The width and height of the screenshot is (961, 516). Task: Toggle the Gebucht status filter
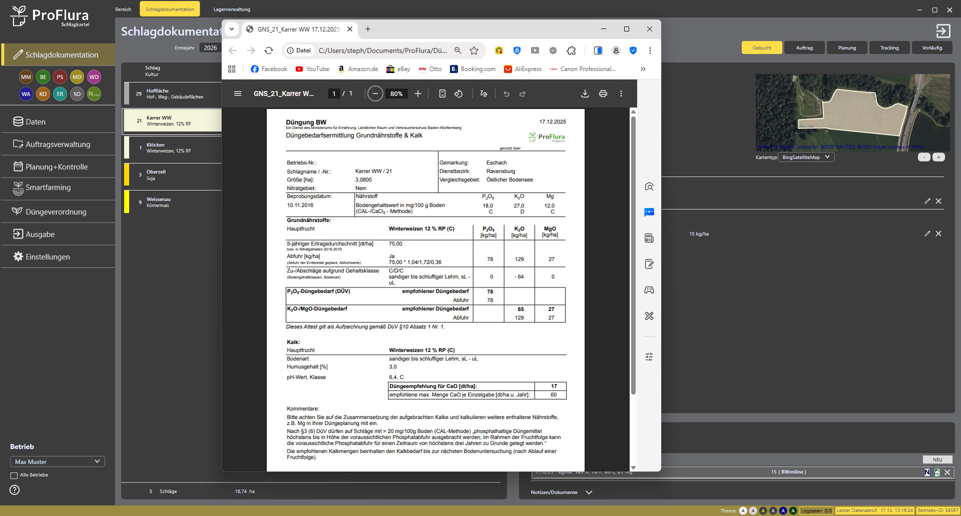click(762, 48)
